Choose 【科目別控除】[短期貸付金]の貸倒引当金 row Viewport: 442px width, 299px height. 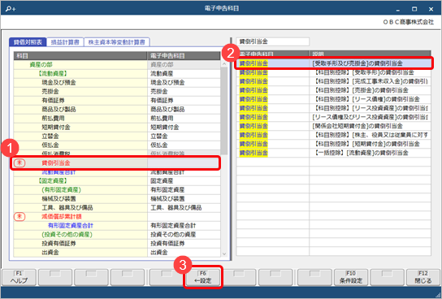(x=333, y=144)
